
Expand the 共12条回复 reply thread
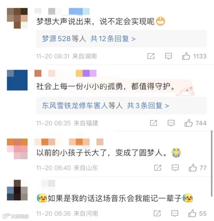(113, 38)
